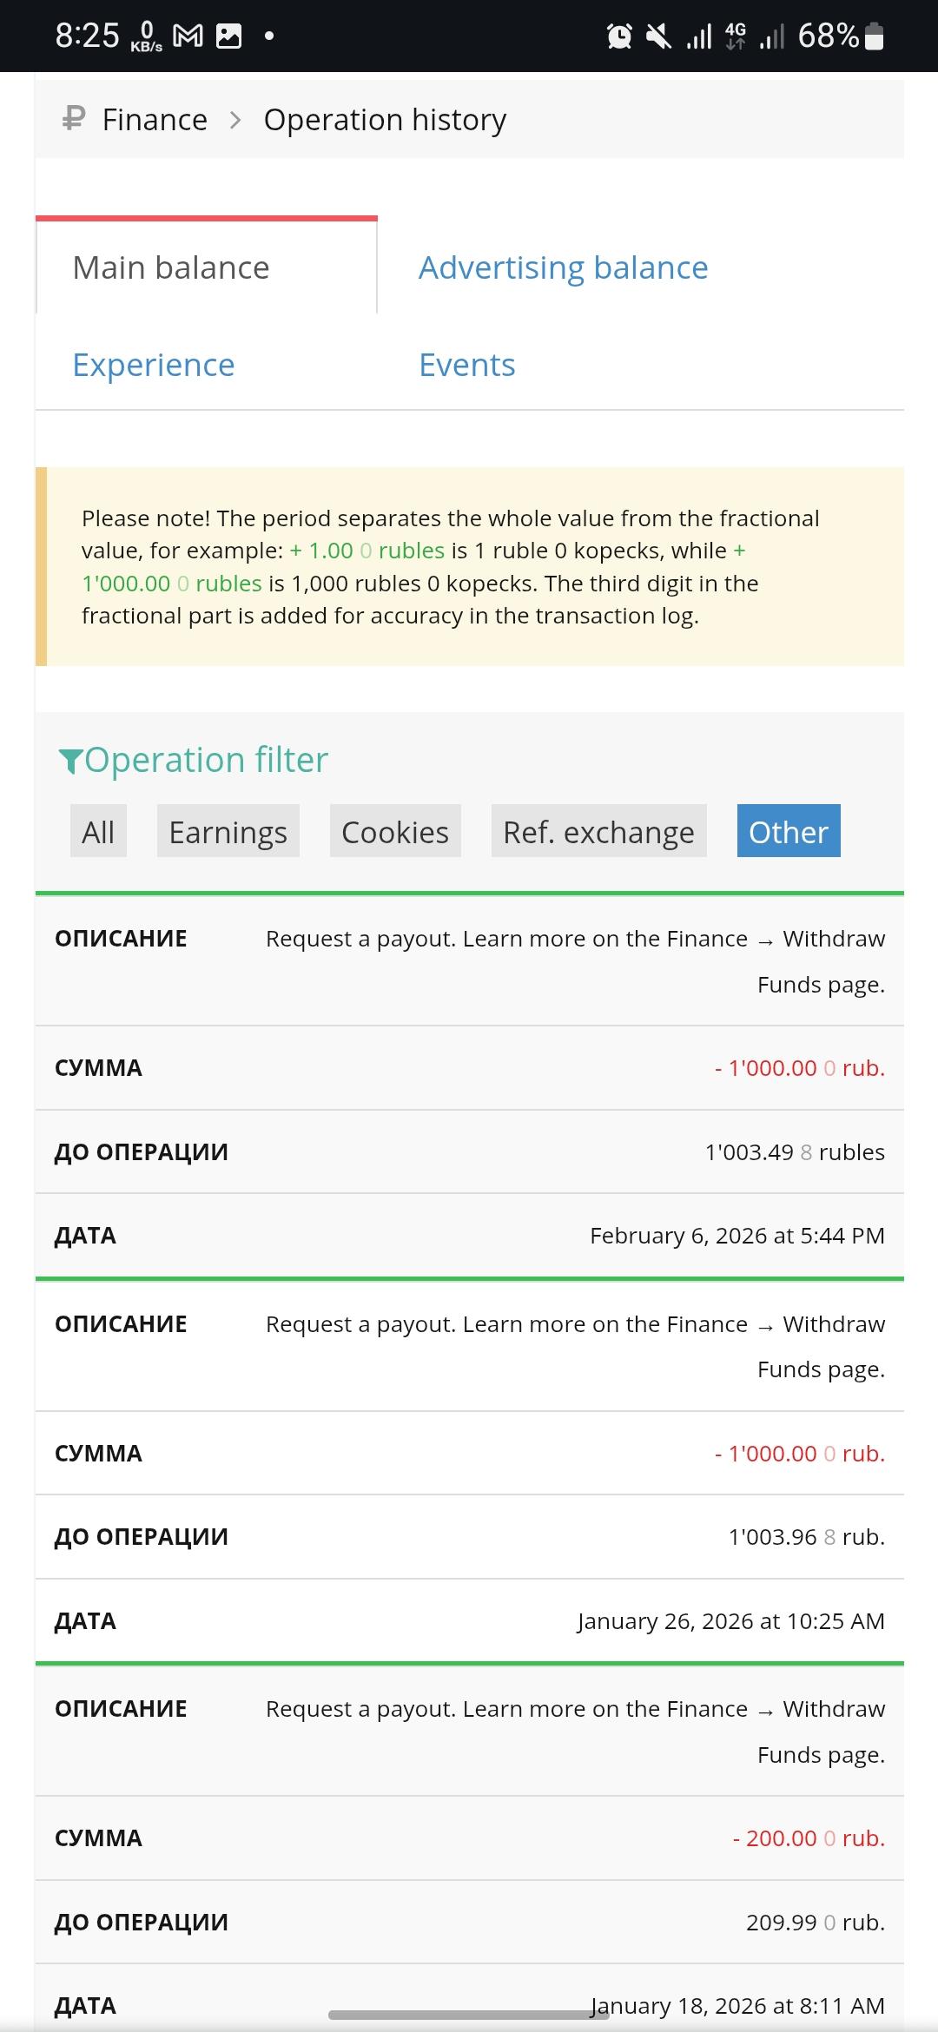Switch to the Advertising balance tab
938x2032 pixels.
(563, 267)
